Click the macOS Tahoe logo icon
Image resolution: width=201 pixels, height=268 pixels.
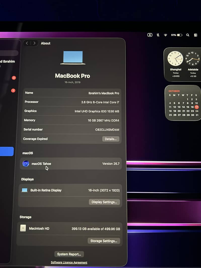click(26, 164)
